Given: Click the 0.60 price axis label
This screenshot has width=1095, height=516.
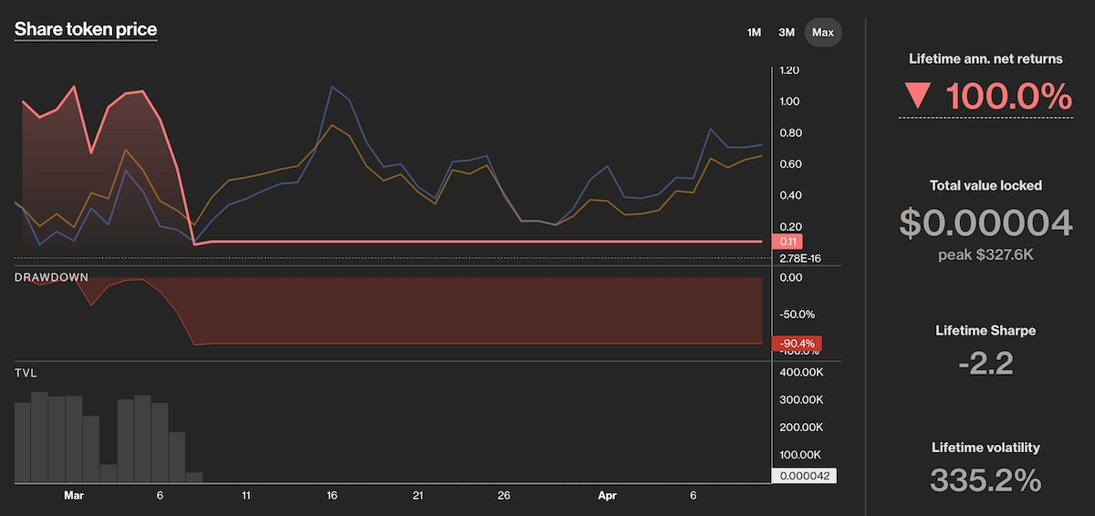Looking at the screenshot, I should (790, 164).
